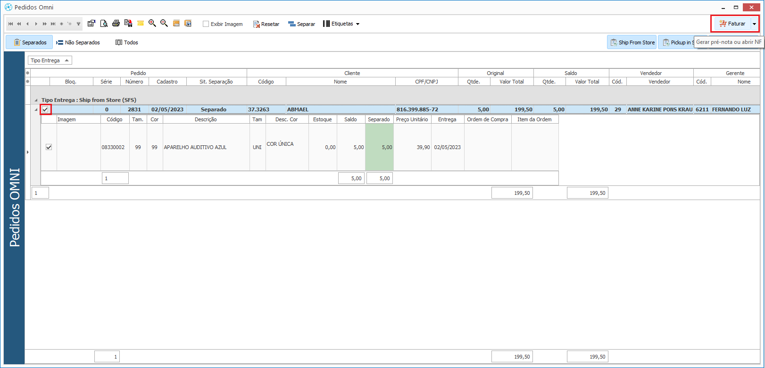Jump forward one page of records
This screenshot has height=368, width=765.
[44, 24]
